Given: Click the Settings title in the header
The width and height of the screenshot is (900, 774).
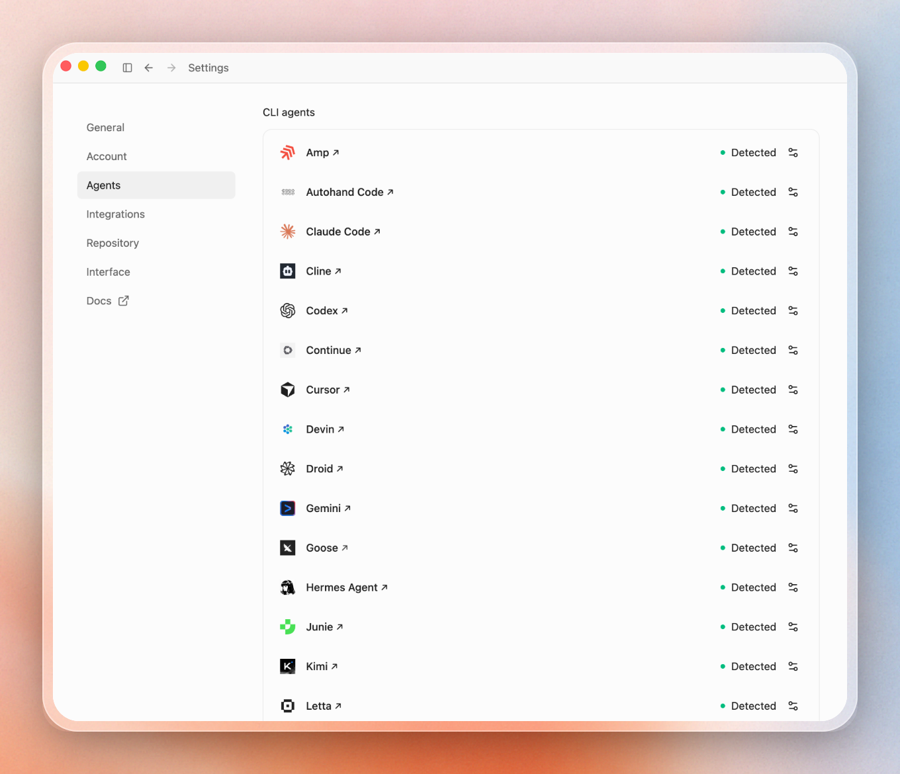Looking at the screenshot, I should (x=208, y=68).
